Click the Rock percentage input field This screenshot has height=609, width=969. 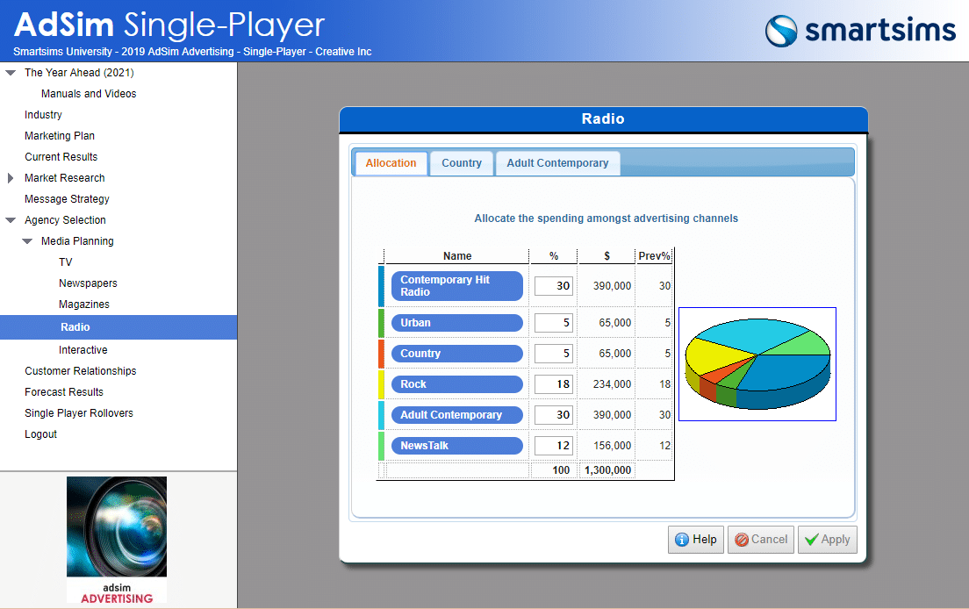coord(554,384)
